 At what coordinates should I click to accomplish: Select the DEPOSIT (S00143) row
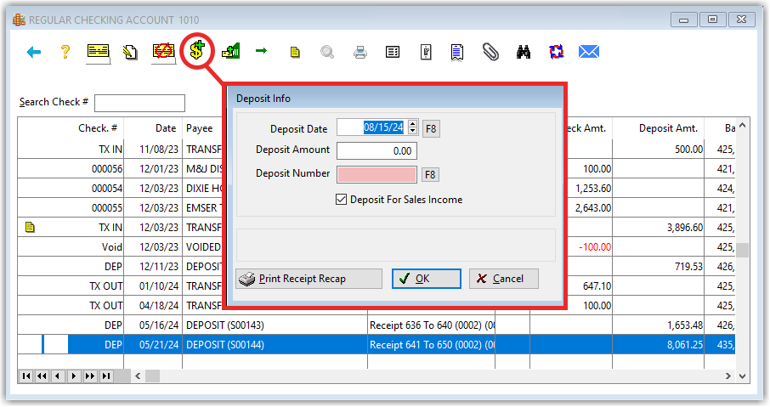[x=377, y=325]
